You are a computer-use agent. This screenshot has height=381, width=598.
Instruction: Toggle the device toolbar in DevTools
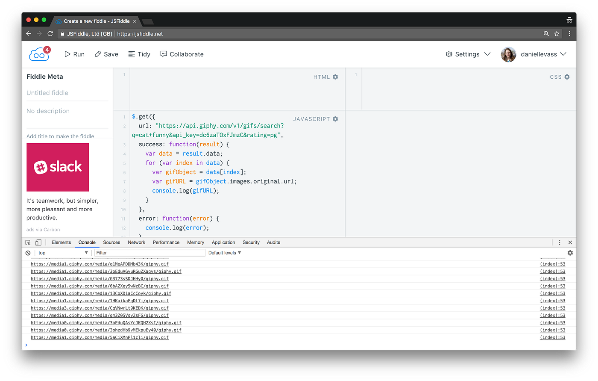[38, 242]
